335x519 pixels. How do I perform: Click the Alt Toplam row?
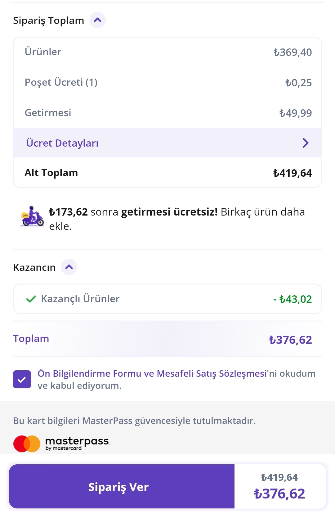[x=167, y=173]
